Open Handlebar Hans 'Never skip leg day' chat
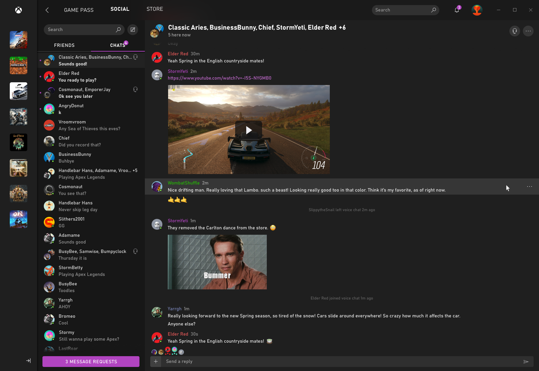Image resolution: width=539 pixels, height=371 pixels. pos(91,206)
